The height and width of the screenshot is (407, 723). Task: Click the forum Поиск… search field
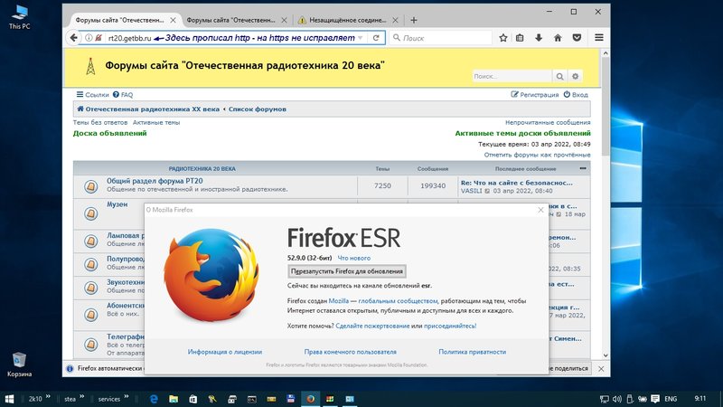click(512, 76)
